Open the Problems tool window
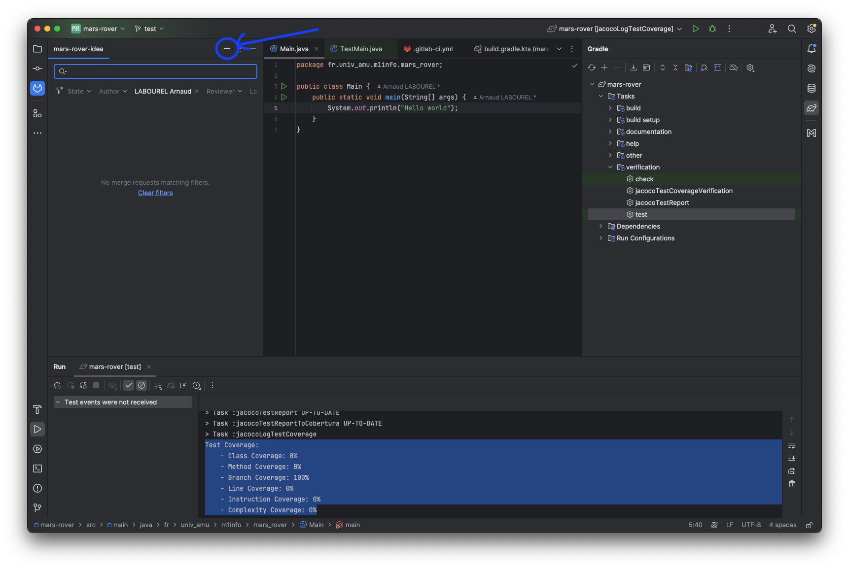This screenshot has width=849, height=569. [x=37, y=488]
